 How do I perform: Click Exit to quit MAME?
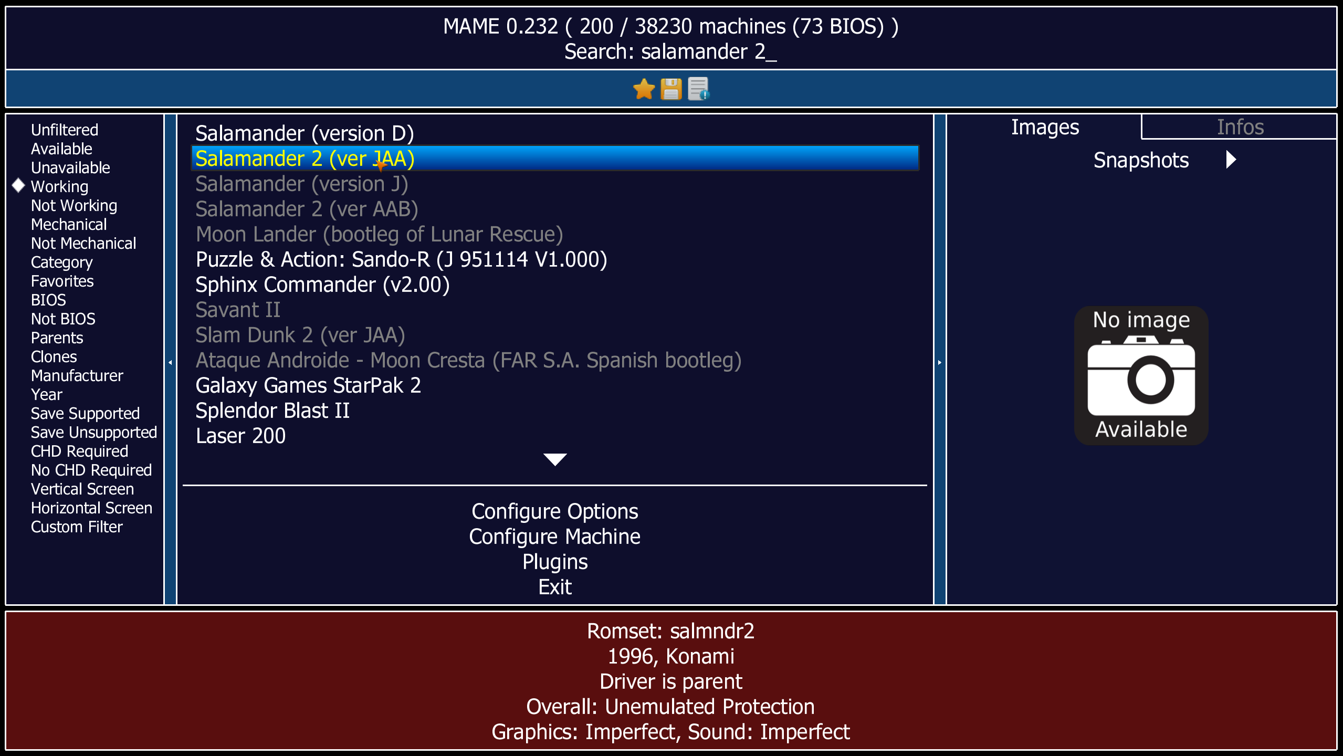pos(555,587)
